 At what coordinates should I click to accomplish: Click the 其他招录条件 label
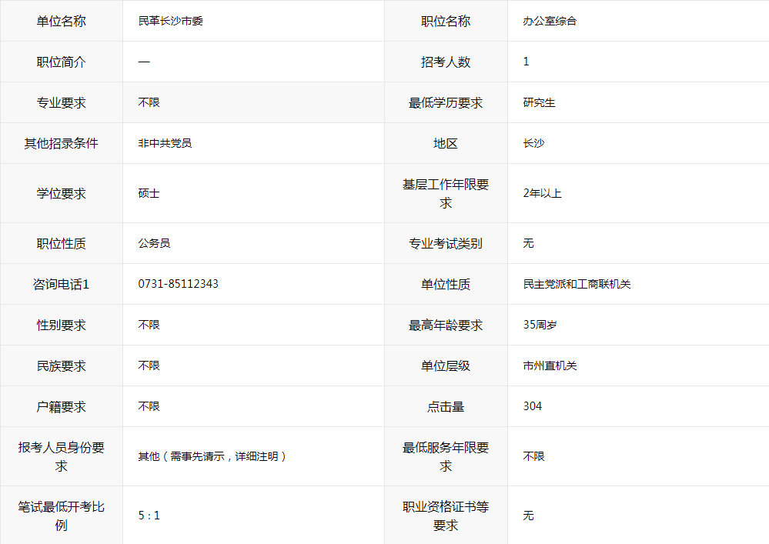click(62, 143)
